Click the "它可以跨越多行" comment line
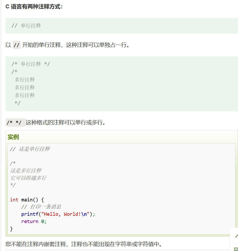This screenshot has width=238, height=251. pos(28,178)
